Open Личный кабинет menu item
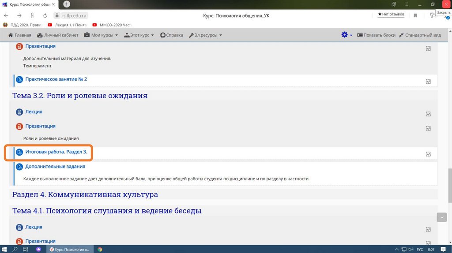The width and height of the screenshot is (452, 253). click(58, 35)
